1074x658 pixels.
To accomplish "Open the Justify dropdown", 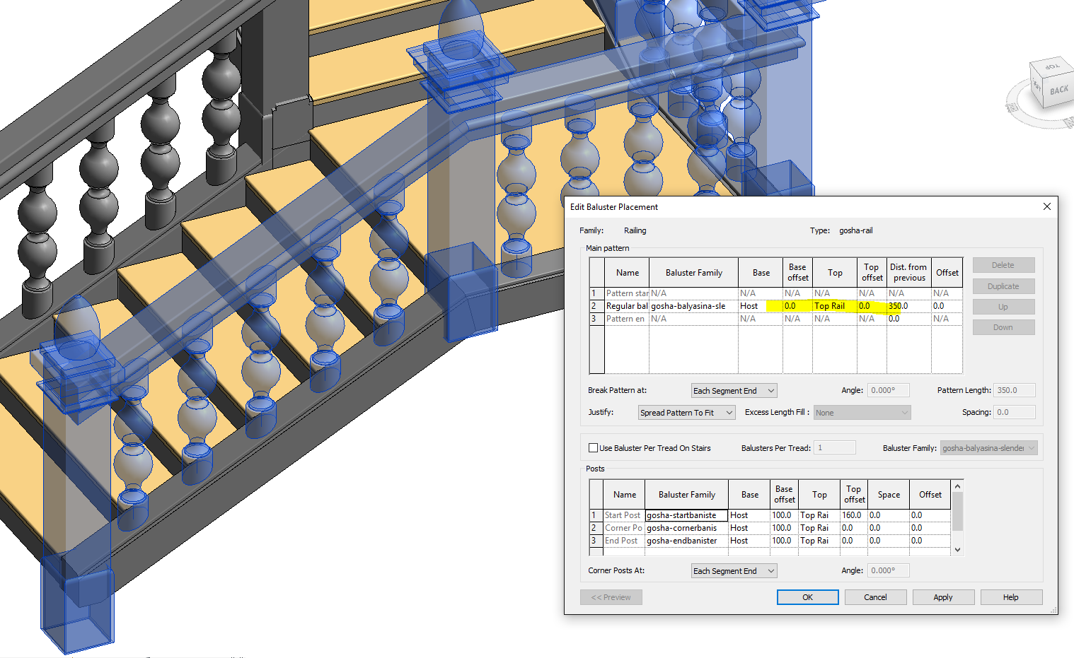I will [x=686, y=413].
